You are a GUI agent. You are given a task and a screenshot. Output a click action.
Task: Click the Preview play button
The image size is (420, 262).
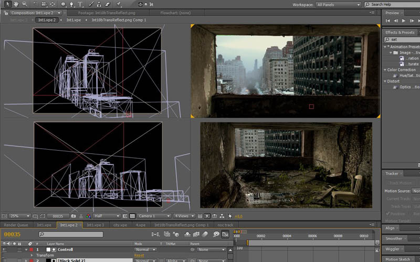pyautogui.click(x=404, y=20)
